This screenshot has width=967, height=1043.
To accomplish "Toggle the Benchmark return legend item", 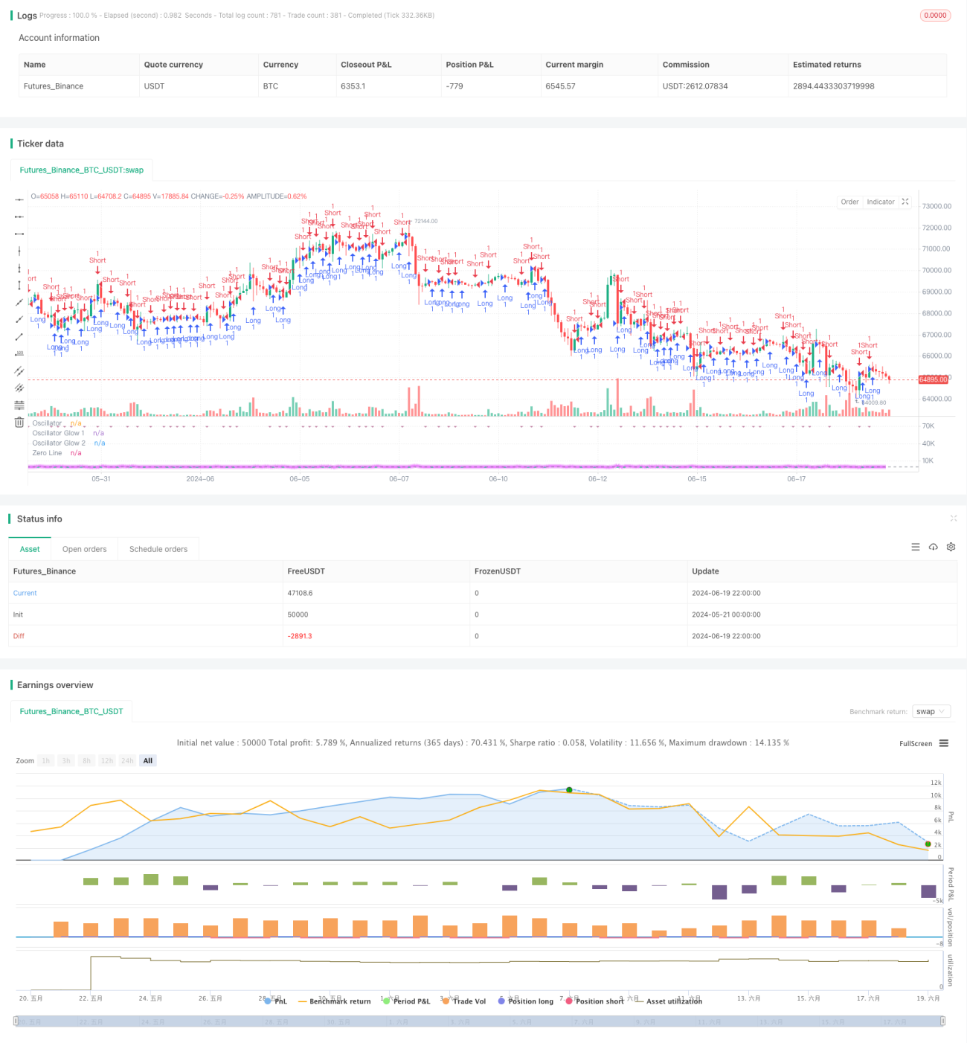I will [x=334, y=1001].
